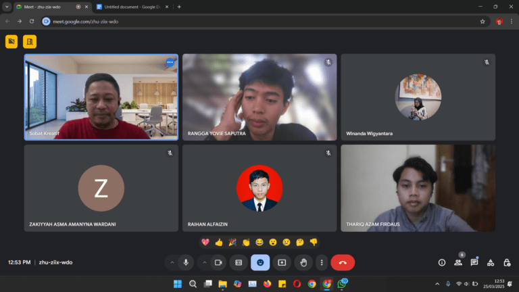Open meeting details info icon
The width and height of the screenshot is (519, 292).
click(442, 262)
